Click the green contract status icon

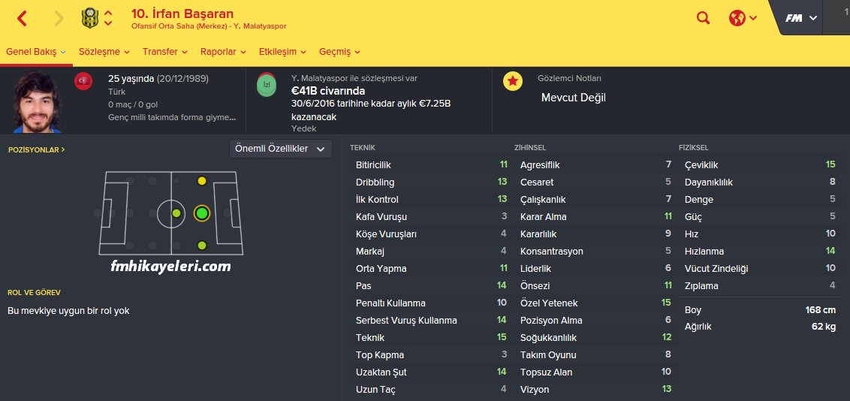pos(266,85)
